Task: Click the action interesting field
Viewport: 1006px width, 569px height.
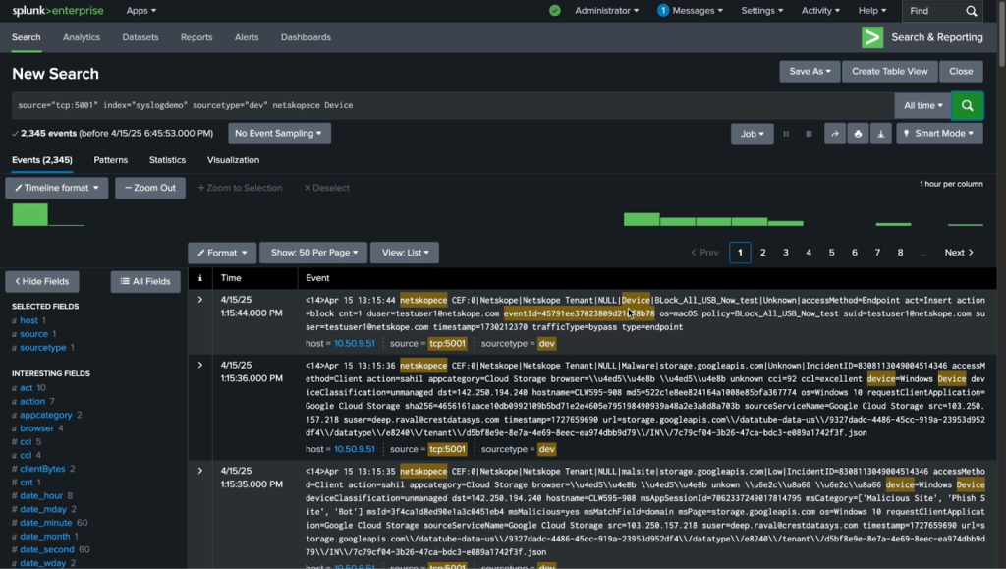Action: click(32, 402)
